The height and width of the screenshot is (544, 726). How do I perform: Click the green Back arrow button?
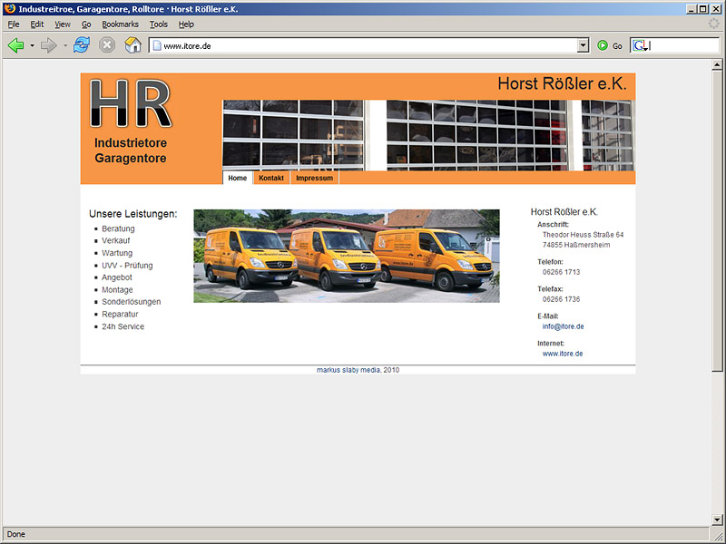(x=15, y=45)
